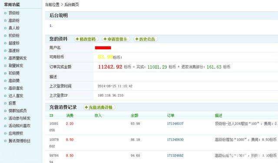The height and width of the screenshot is (163, 278).
Task: Click the 您的资料 section heading
Action: click(58, 39)
